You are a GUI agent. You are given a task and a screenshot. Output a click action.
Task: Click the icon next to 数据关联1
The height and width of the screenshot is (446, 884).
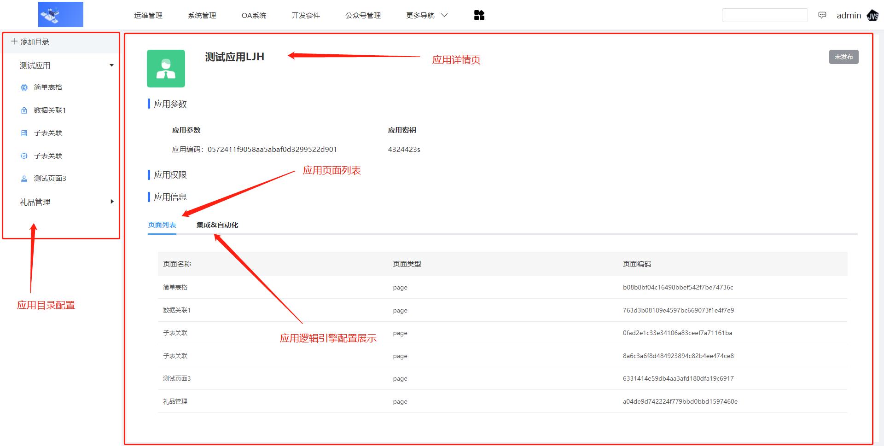click(24, 110)
